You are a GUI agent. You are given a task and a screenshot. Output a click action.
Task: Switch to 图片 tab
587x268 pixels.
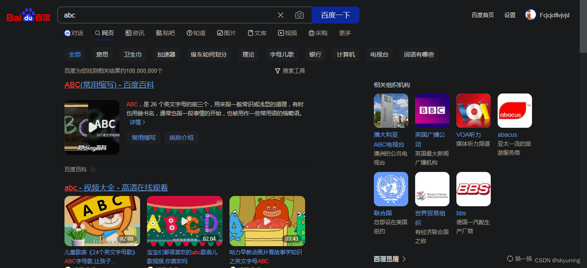click(x=226, y=33)
